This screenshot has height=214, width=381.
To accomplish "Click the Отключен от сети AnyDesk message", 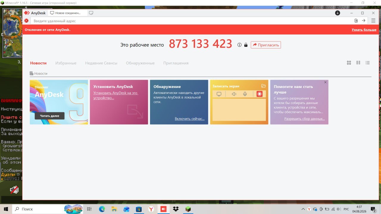I will 48,30.
